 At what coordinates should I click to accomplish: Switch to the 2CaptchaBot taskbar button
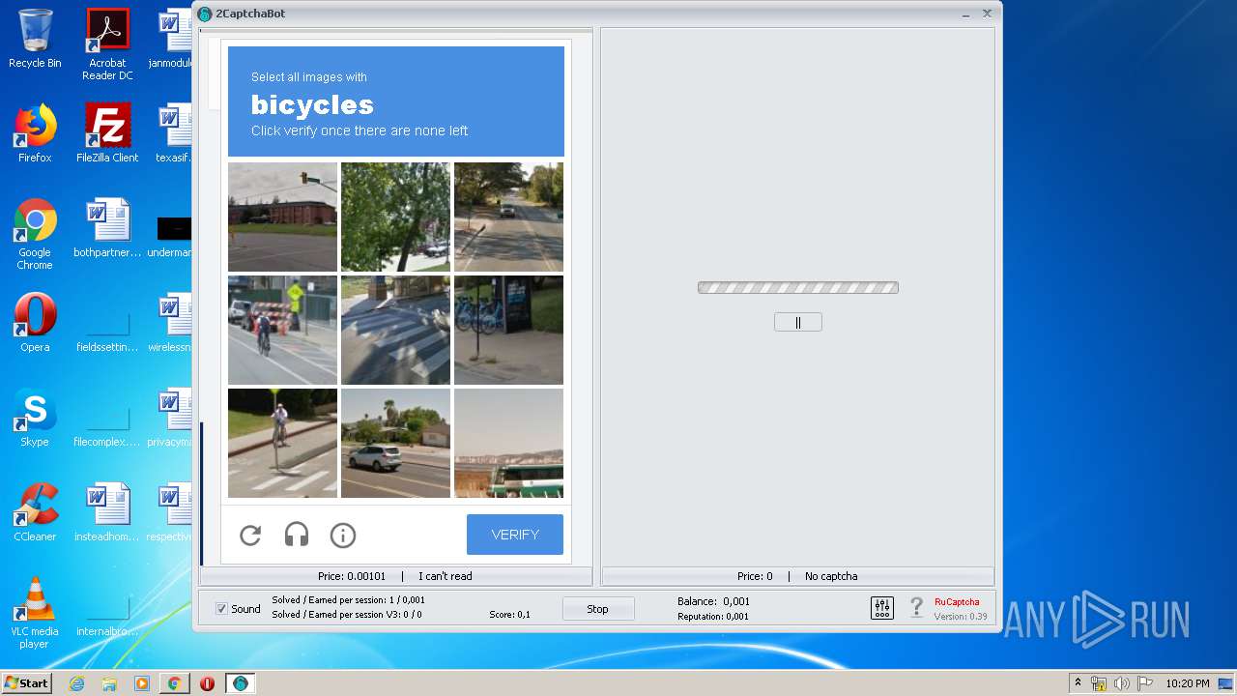tap(241, 683)
